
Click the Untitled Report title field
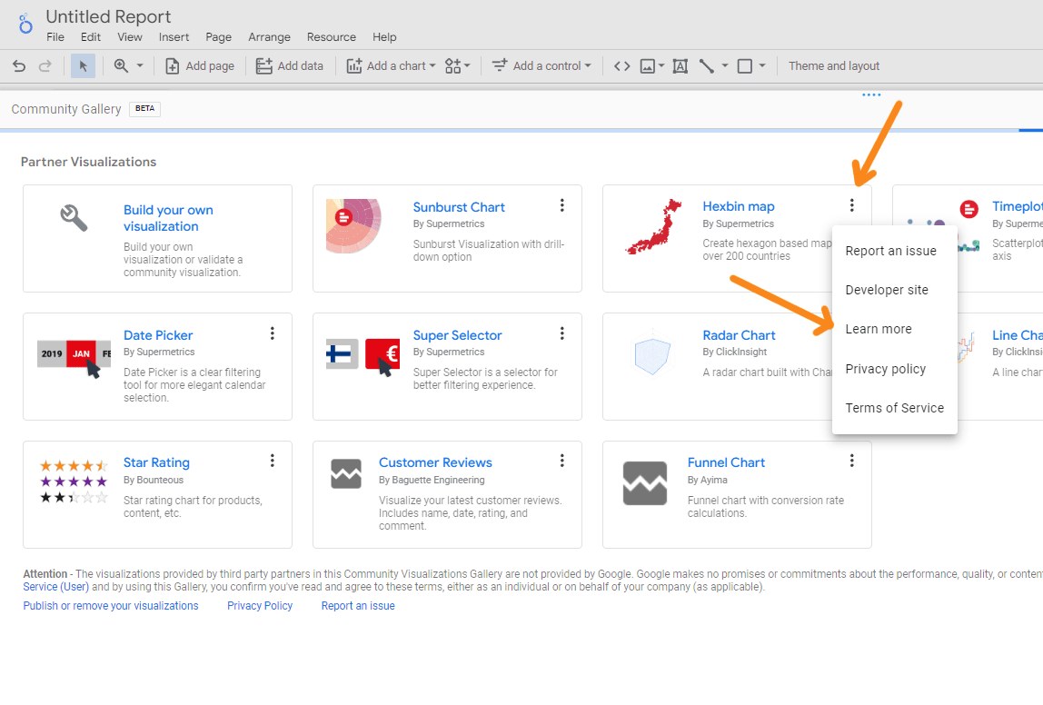108,16
